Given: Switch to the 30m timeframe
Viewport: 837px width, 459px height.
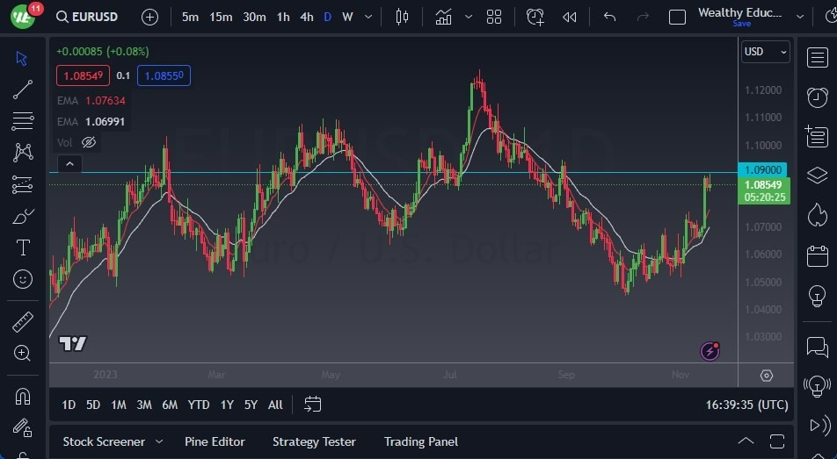Looking at the screenshot, I should [254, 17].
